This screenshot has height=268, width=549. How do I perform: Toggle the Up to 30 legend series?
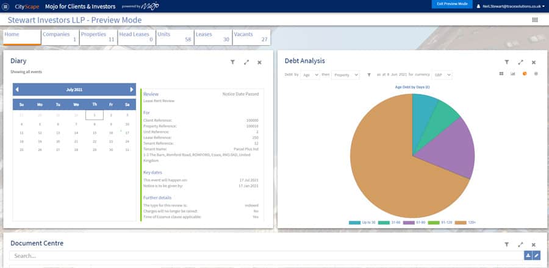click(x=362, y=224)
